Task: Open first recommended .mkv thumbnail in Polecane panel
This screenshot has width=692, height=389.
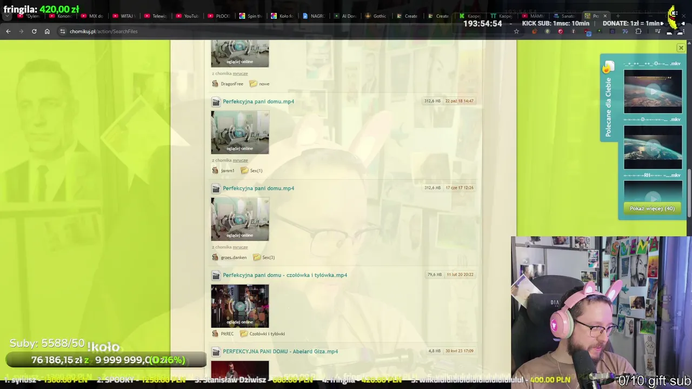Action: tap(653, 92)
